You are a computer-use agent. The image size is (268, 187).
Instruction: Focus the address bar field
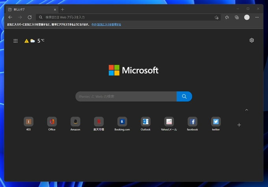coord(128,17)
